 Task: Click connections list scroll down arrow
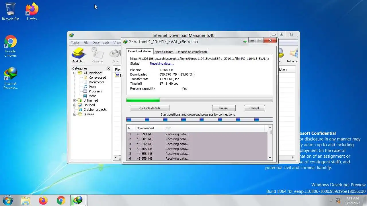pyautogui.click(x=270, y=158)
